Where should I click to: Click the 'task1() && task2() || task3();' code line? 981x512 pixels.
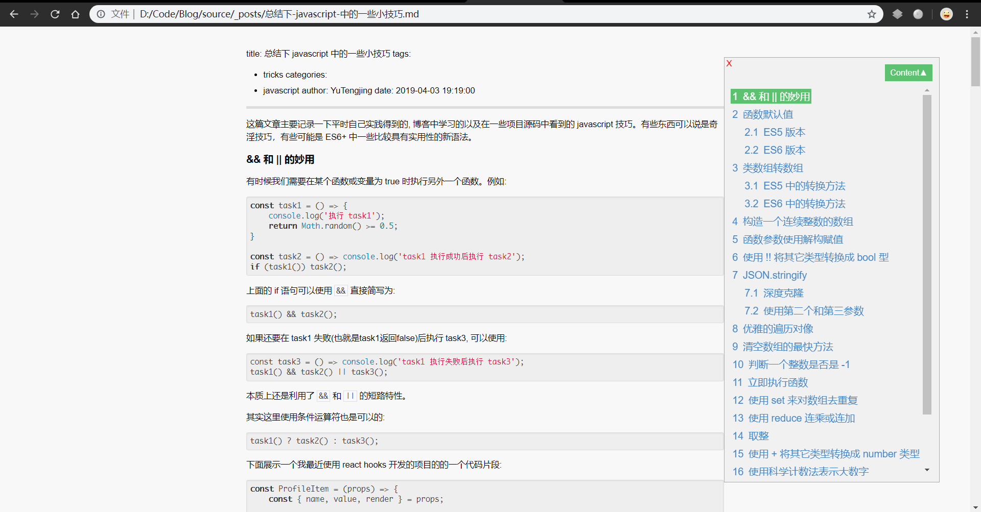click(x=319, y=372)
